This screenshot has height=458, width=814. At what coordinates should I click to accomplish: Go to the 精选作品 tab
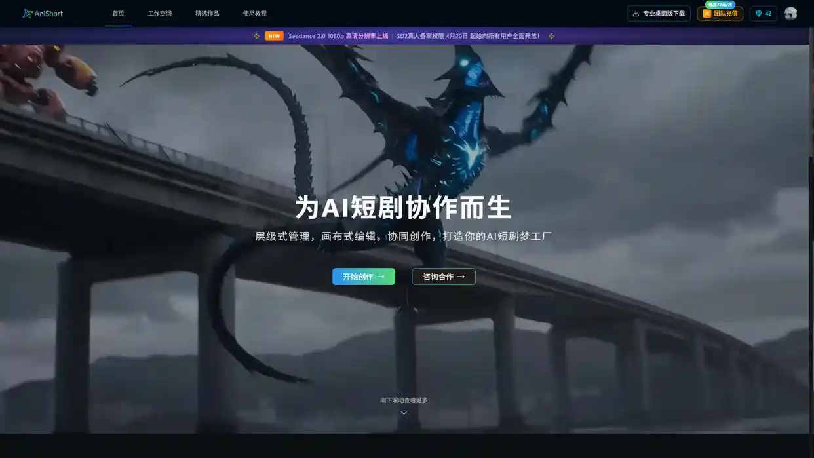click(207, 13)
